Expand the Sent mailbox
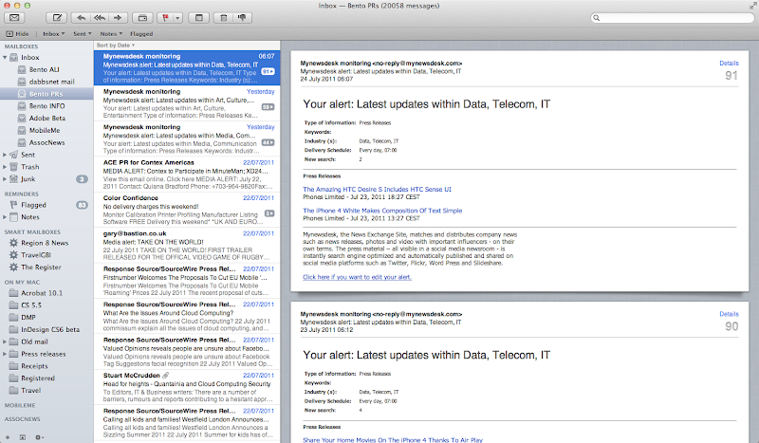This screenshot has height=443, width=759. [x=5, y=155]
